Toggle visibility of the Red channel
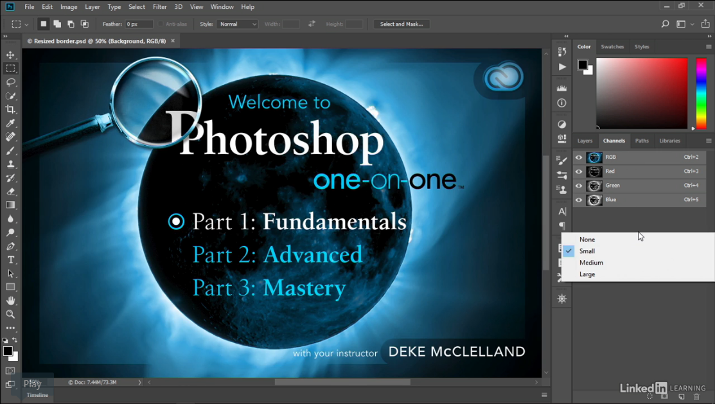The image size is (715, 404). tap(579, 171)
